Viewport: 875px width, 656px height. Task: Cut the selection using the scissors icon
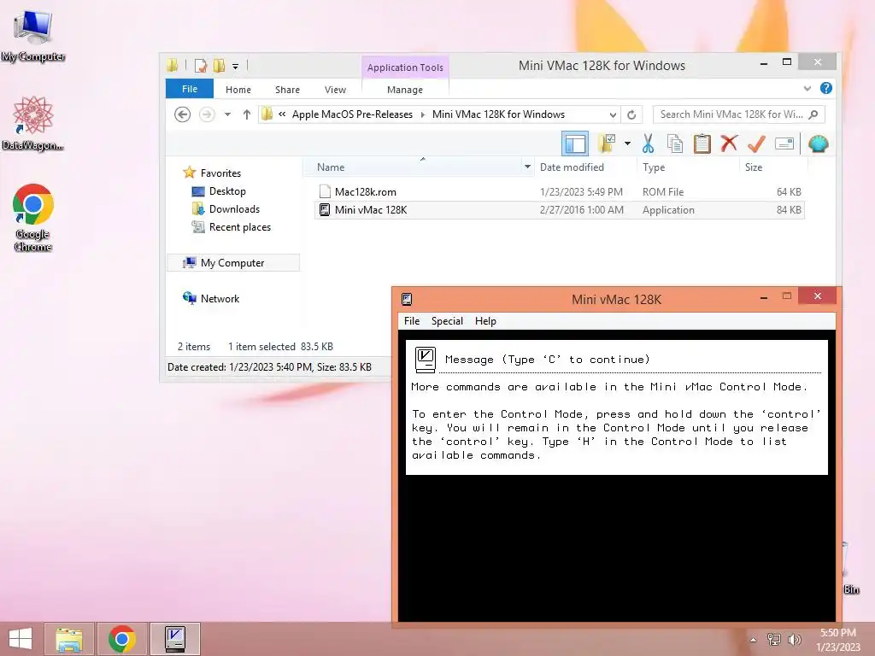pyautogui.click(x=648, y=143)
